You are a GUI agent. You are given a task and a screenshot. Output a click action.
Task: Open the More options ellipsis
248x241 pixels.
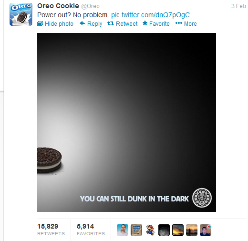point(186,23)
